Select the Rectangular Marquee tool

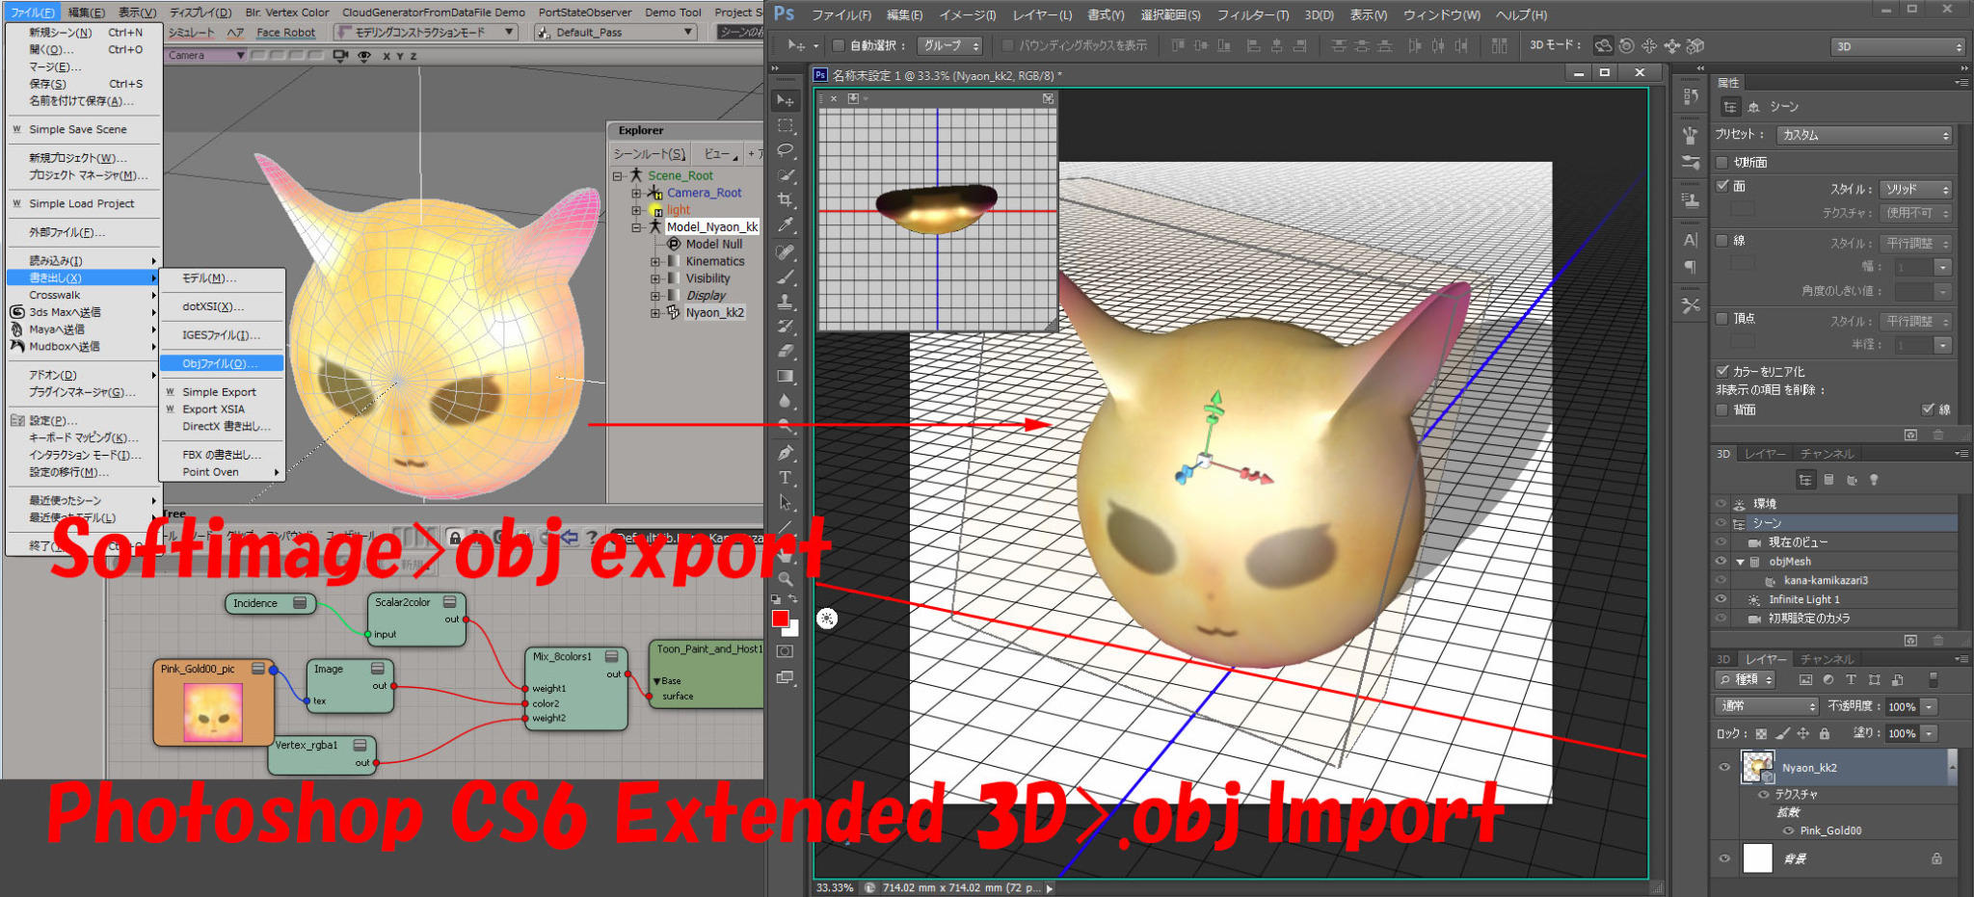tap(786, 125)
